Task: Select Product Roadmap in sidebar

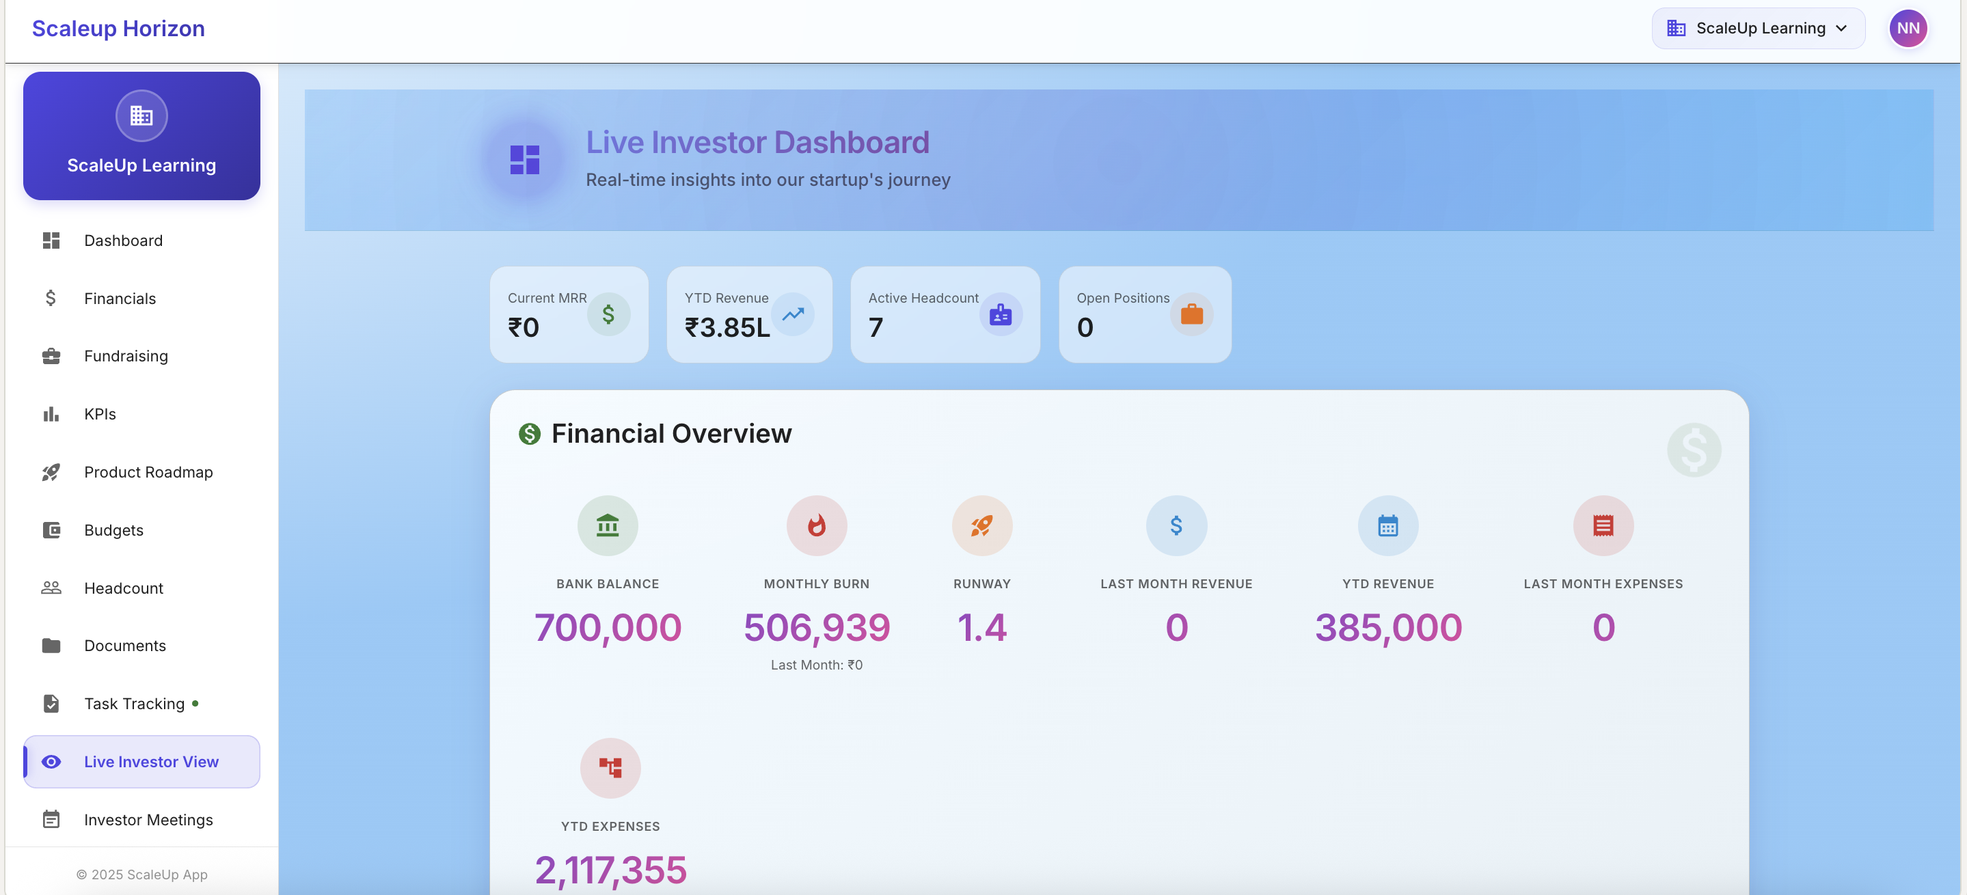Action: [x=141, y=472]
